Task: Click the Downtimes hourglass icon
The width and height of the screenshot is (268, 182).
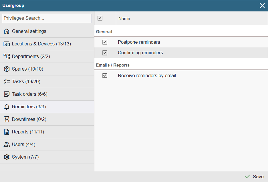Action: [7, 119]
